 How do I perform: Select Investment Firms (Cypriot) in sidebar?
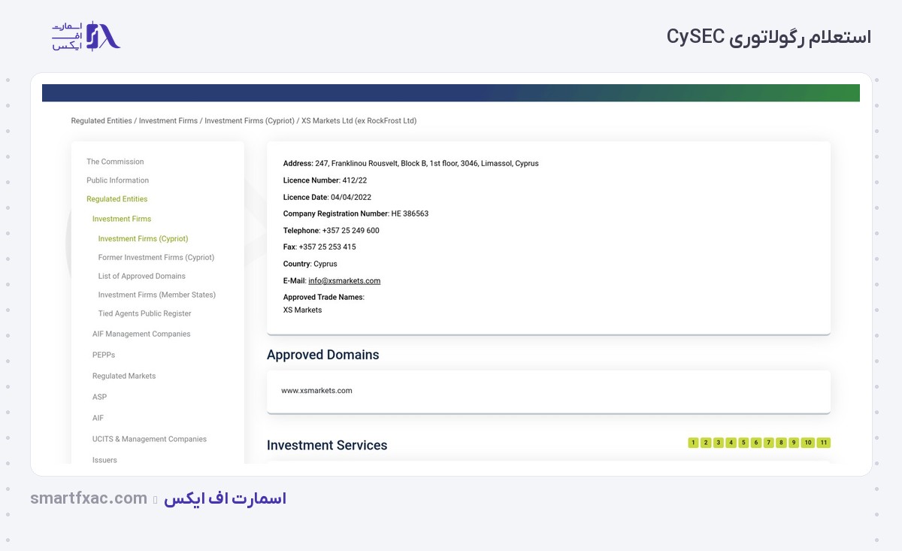coord(143,238)
